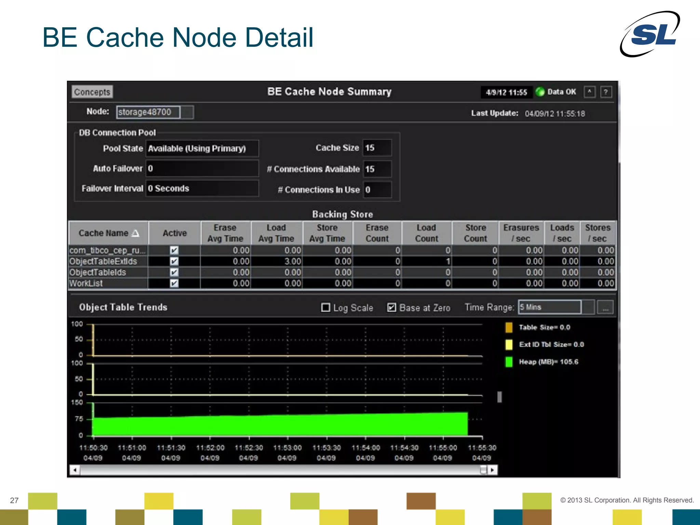
Task: Click the green Data OK status indicator
Action: (x=540, y=92)
